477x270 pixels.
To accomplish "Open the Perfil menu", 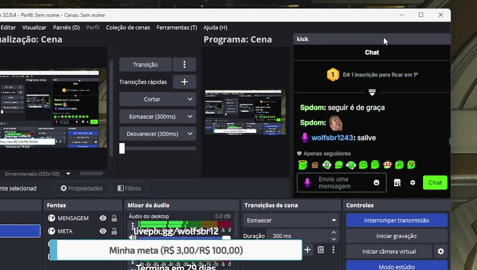I will click(x=93, y=27).
